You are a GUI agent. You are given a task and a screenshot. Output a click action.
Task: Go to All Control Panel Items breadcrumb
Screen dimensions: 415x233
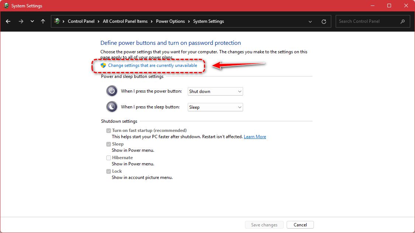(125, 21)
